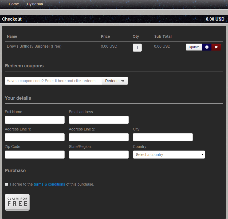
Task: Click the Redeem coupons heading
Action: pyautogui.click(x=24, y=66)
